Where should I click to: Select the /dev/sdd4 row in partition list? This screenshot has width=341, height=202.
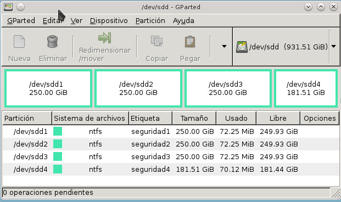pos(171,169)
